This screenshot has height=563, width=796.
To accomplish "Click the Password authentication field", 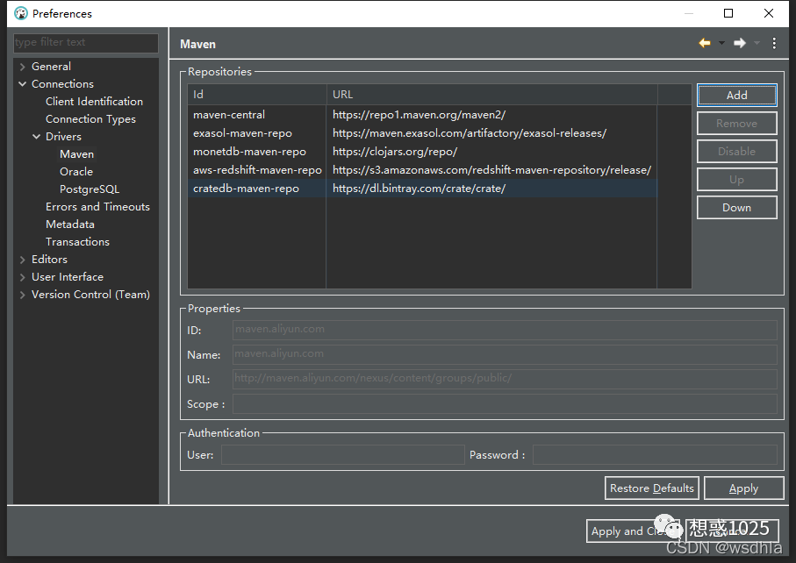I will pos(655,454).
